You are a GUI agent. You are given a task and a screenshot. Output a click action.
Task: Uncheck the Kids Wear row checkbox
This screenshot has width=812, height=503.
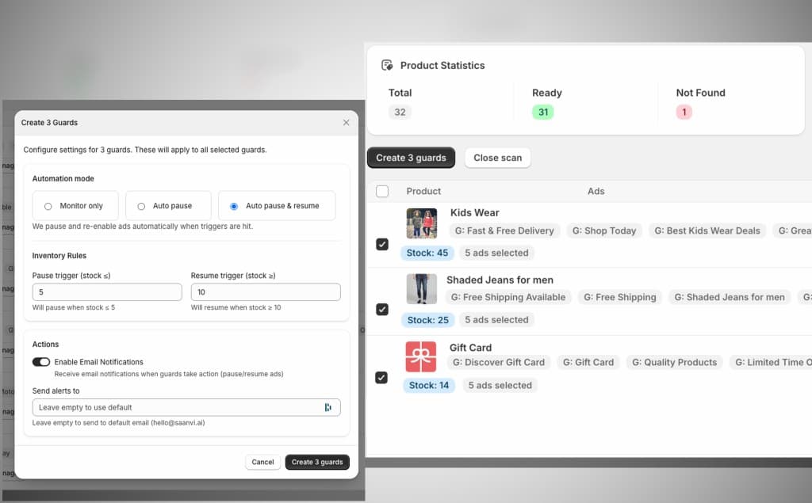(382, 245)
